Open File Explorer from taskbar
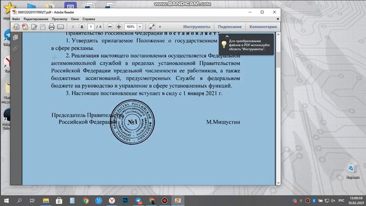This screenshot has height=206, width=366. (x=46, y=201)
